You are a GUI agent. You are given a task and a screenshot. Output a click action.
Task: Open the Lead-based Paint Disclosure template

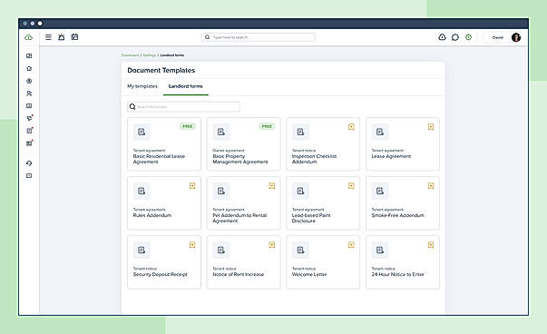coord(323,203)
